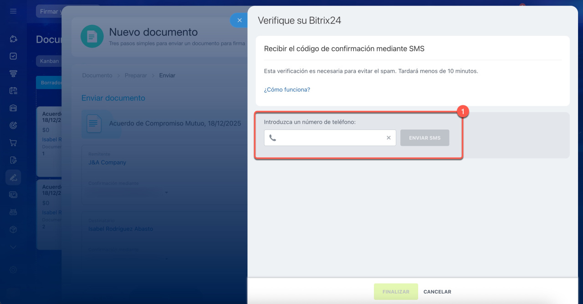The image size is (583, 304).
Task: Click the ENVIAR SMS button
Action: click(424, 138)
